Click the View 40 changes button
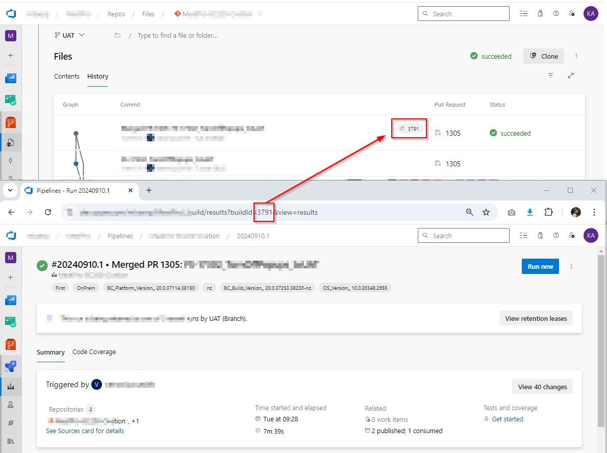The image size is (607, 453). point(542,387)
